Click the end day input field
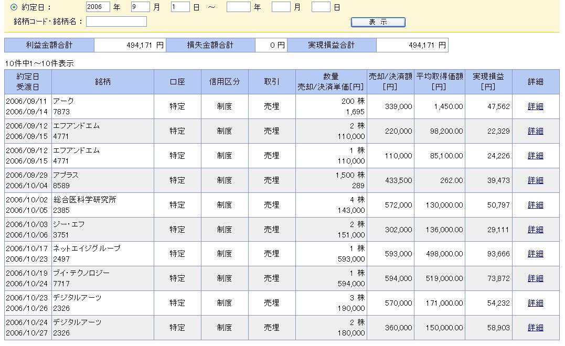The width and height of the screenshot is (565, 346). point(321,7)
